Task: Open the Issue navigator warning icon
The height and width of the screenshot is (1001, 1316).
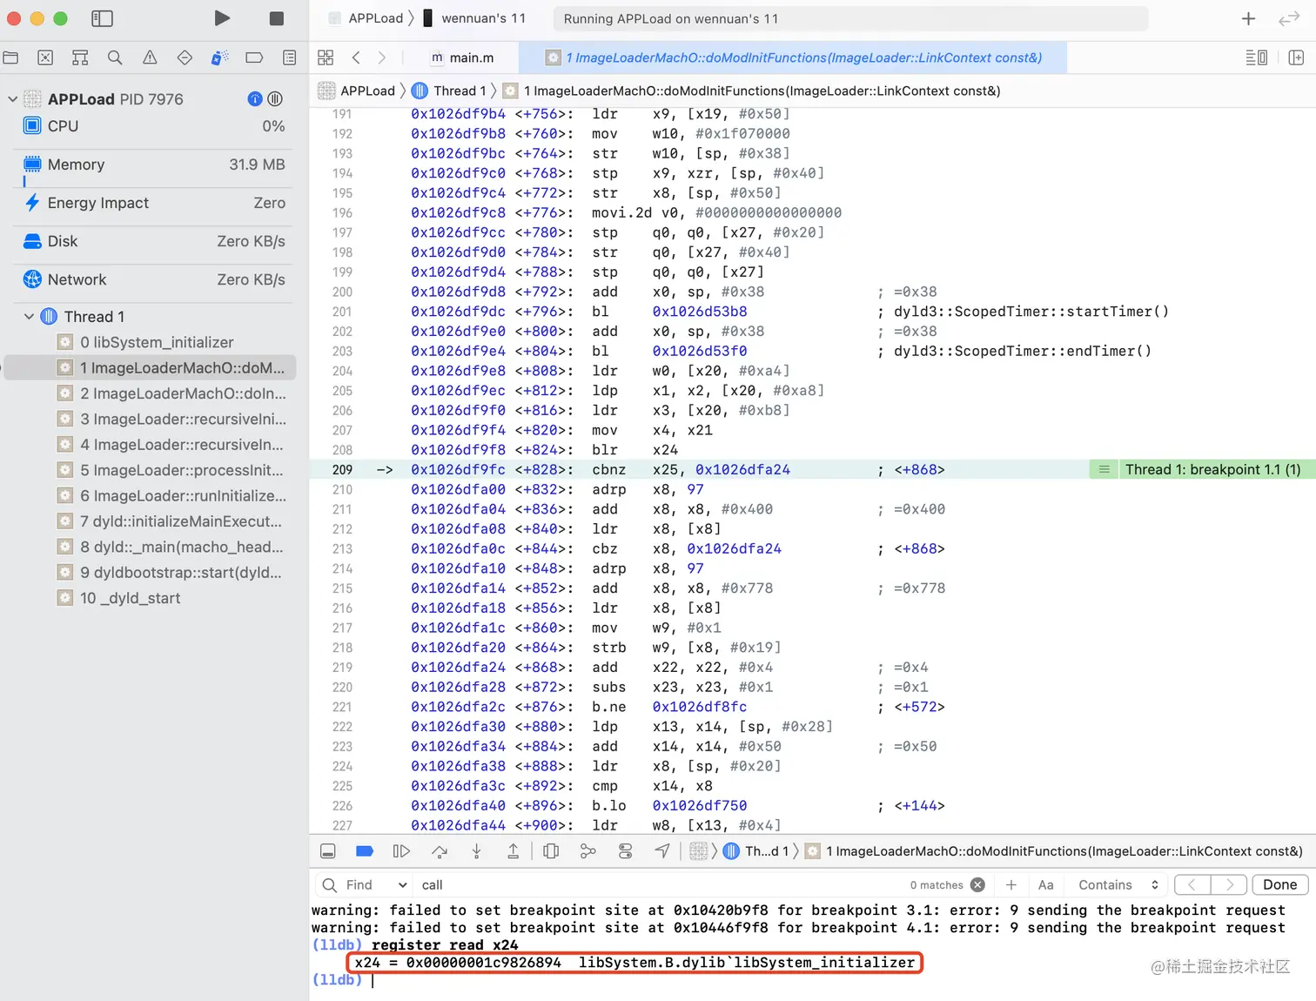Action: pos(150,57)
